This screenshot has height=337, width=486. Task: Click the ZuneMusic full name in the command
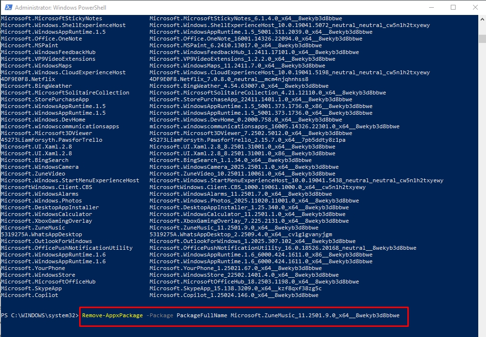pyautogui.click(x=315, y=315)
